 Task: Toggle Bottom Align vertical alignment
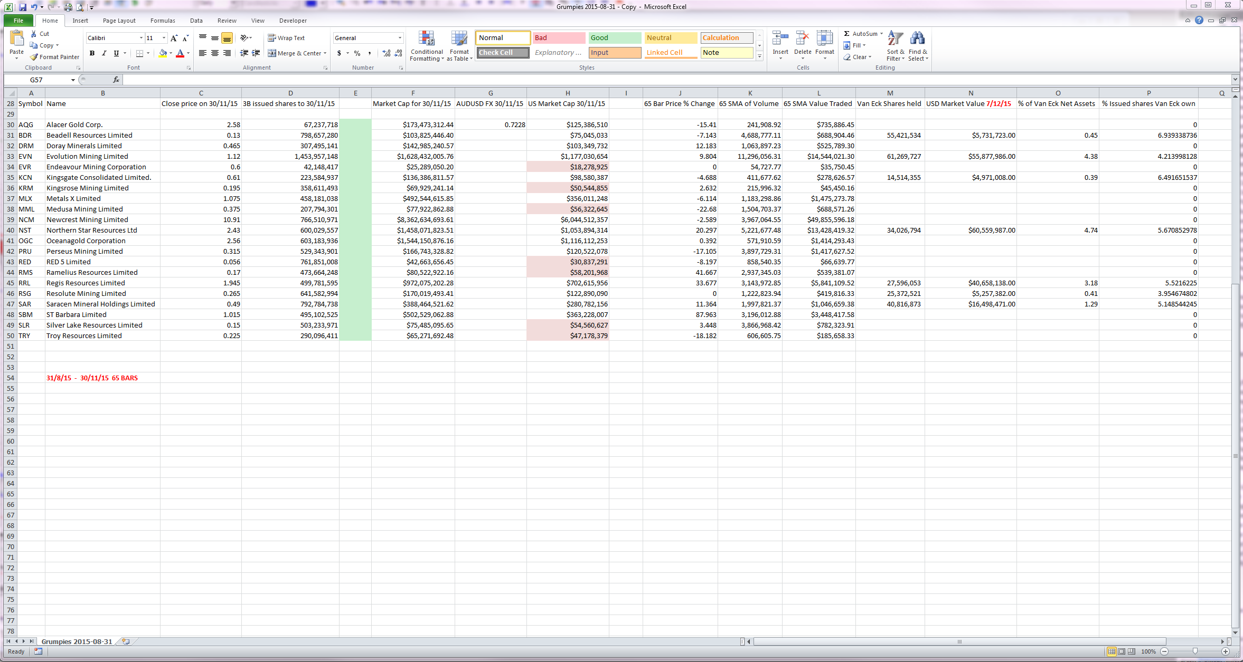point(227,38)
